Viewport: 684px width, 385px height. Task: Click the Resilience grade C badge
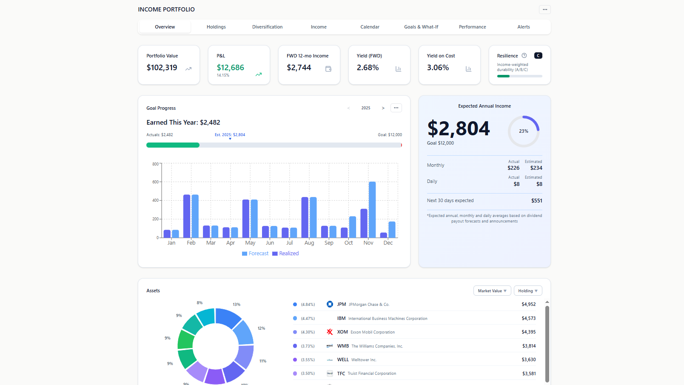pyautogui.click(x=538, y=56)
